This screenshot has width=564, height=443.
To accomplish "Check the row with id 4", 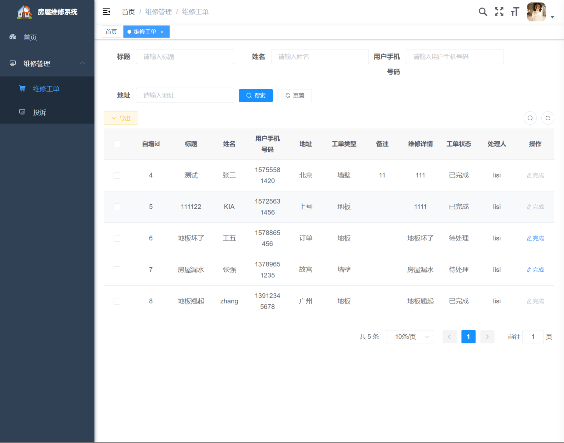I will coord(117,175).
